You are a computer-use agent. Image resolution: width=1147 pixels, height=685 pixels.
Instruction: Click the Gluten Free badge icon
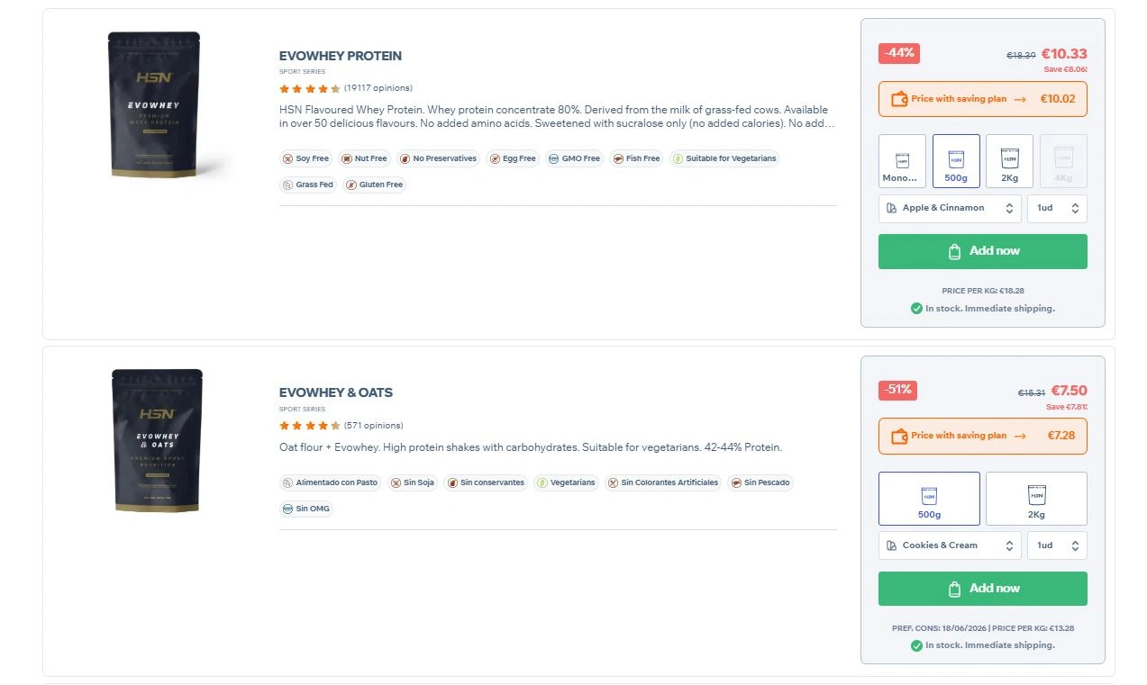coord(351,185)
